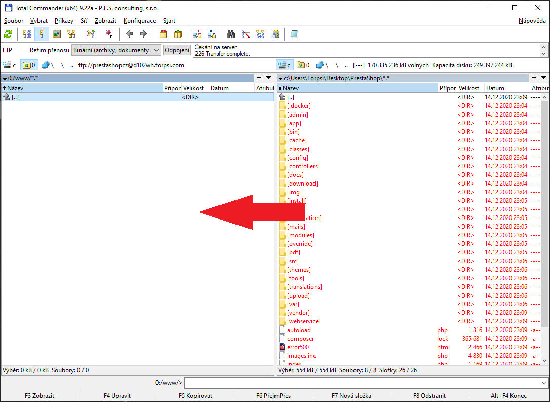
Task: Click the green Refresh source toolbar icon
Action: [x=8, y=34]
